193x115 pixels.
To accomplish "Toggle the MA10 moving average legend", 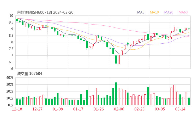I will coord(154,12).
